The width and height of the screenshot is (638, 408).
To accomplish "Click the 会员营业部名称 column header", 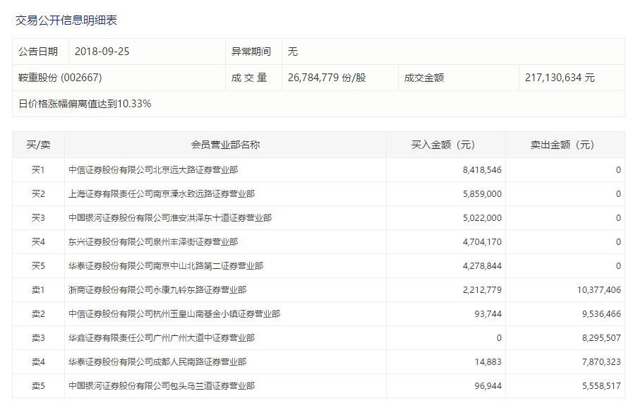I will tap(225, 145).
